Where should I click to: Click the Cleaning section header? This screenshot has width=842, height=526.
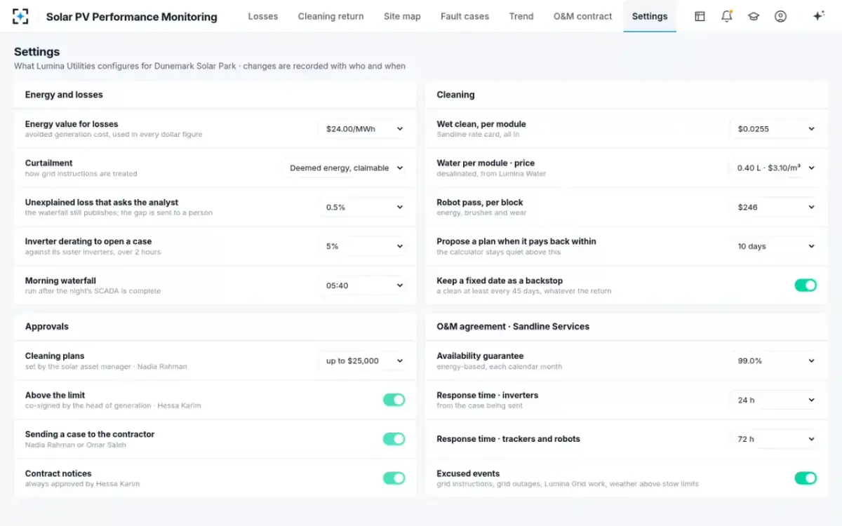pos(455,95)
